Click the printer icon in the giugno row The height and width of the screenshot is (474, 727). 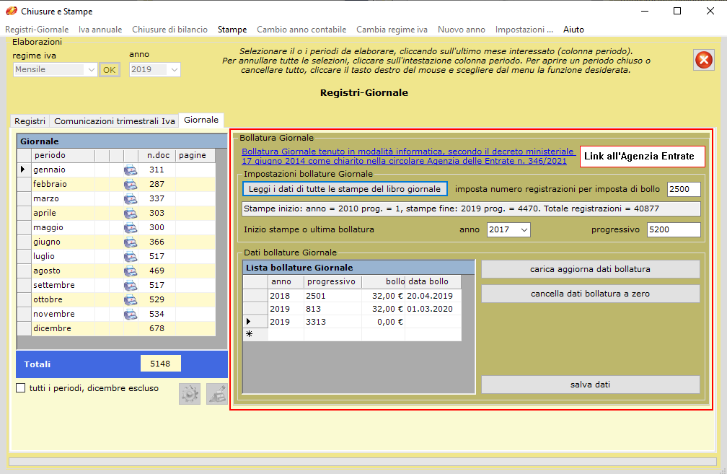coord(131,242)
